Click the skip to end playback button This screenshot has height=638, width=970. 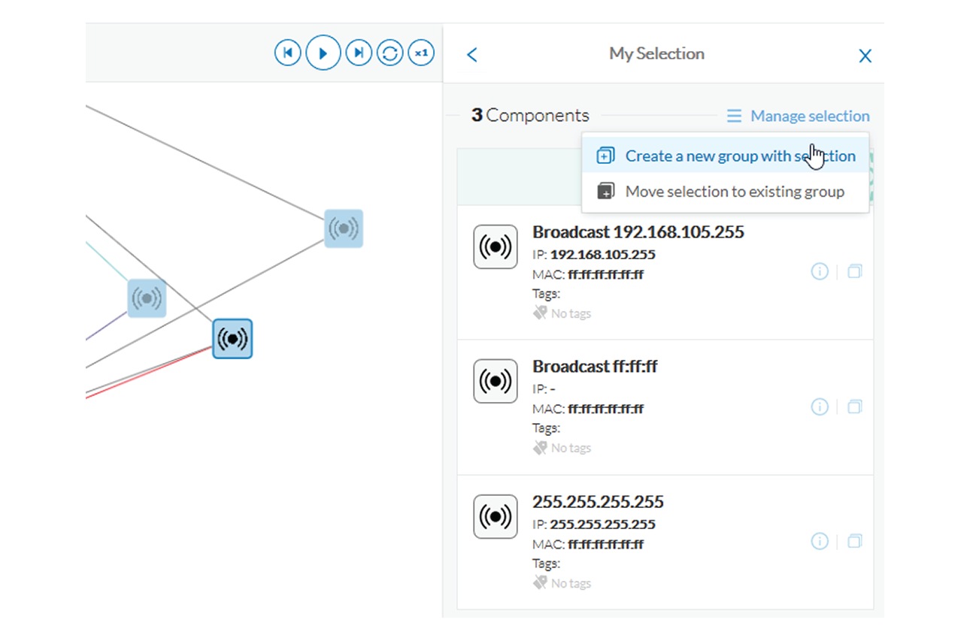click(x=359, y=53)
